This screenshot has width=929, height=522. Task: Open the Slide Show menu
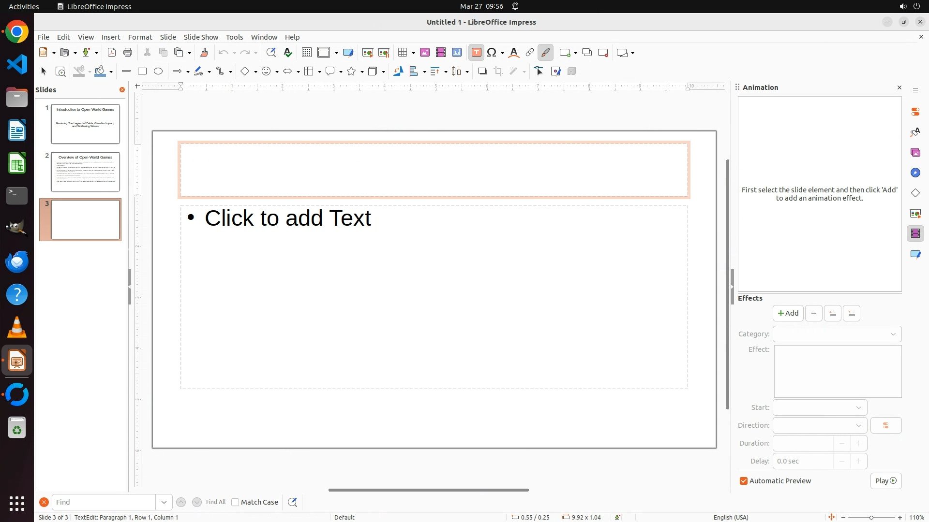point(201,37)
